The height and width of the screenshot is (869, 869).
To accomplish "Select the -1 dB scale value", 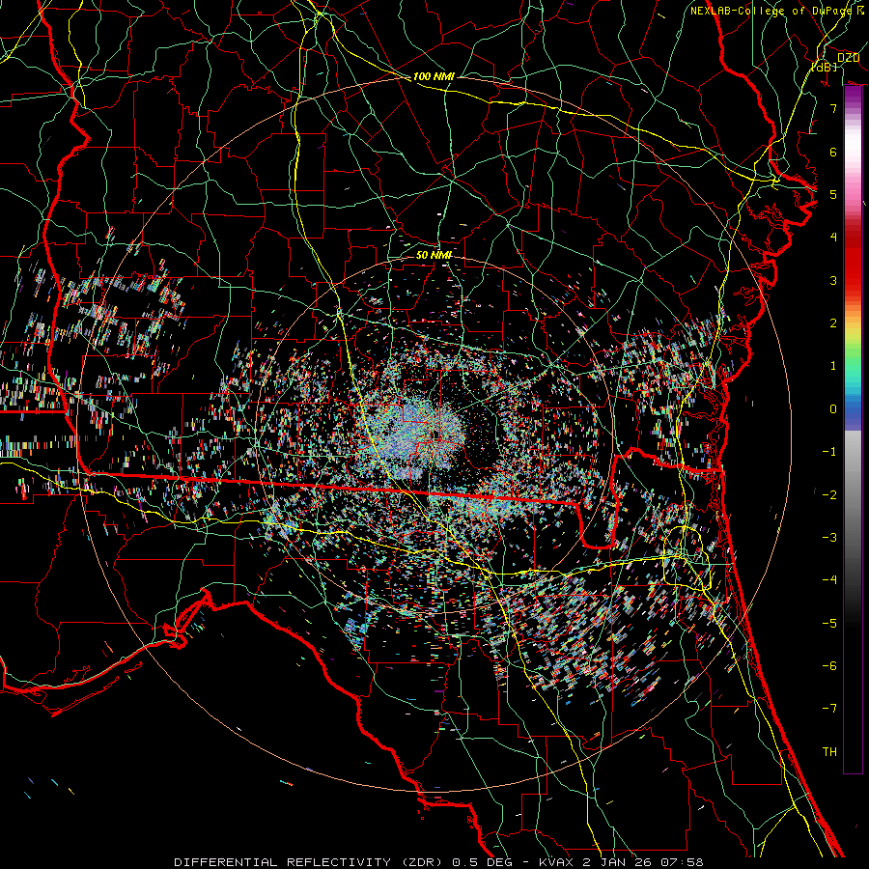I will pos(829,452).
